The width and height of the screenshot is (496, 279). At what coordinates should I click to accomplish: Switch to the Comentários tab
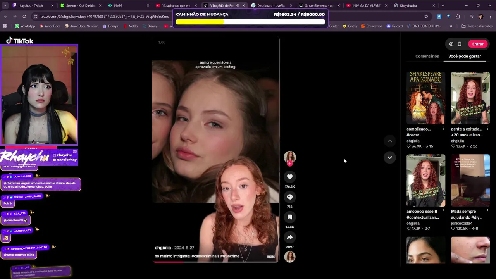coord(427,56)
